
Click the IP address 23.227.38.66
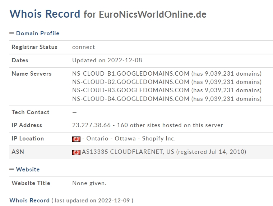[91, 125]
